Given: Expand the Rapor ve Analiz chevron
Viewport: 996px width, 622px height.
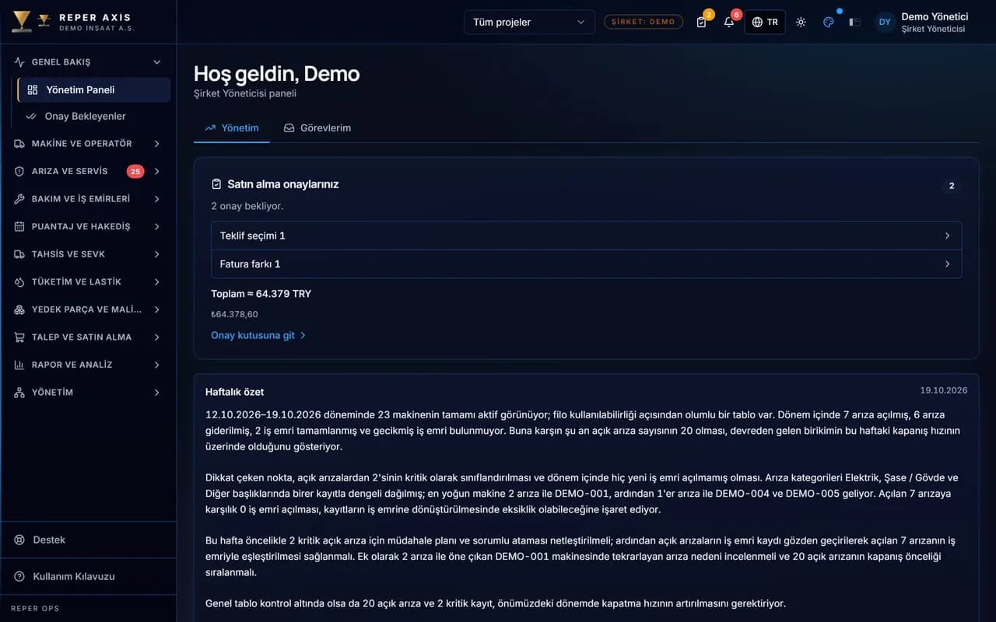Looking at the screenshot, I should tap(157, 365).
